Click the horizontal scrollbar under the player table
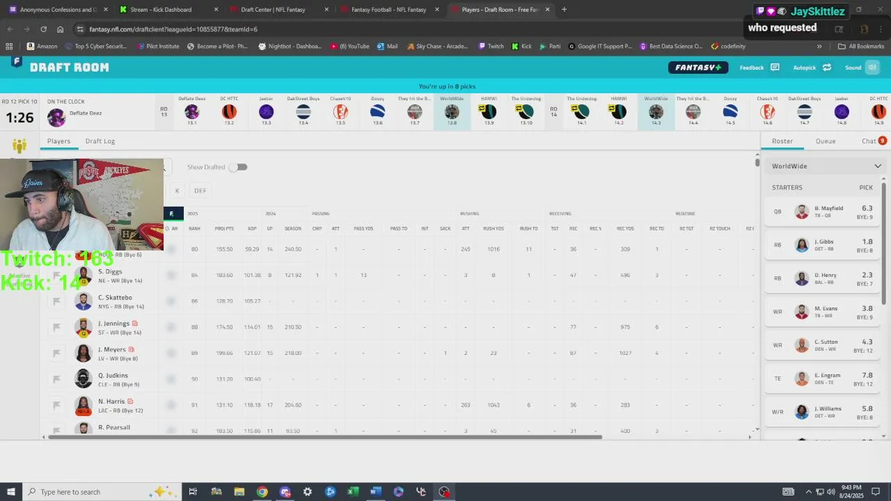Viewport: 891px width, 501px height. tap(324, 437)
